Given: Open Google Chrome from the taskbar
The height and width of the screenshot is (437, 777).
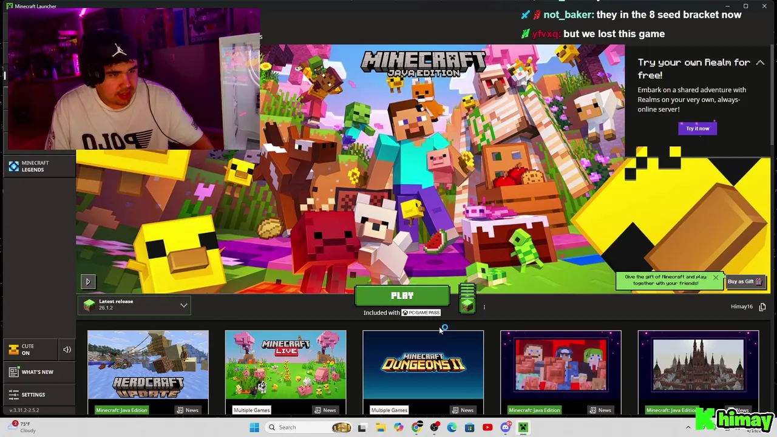Looking at the screenshot, I should [x=416, y=427].
